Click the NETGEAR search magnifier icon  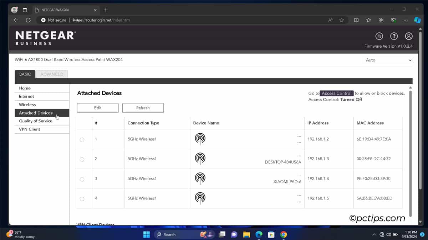(x=379, y=36)
